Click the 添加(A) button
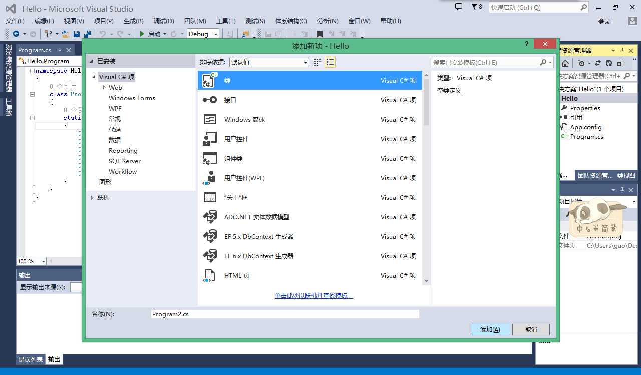Image resolution: width=641 pixels, height=375 pixels. (490, 329)
